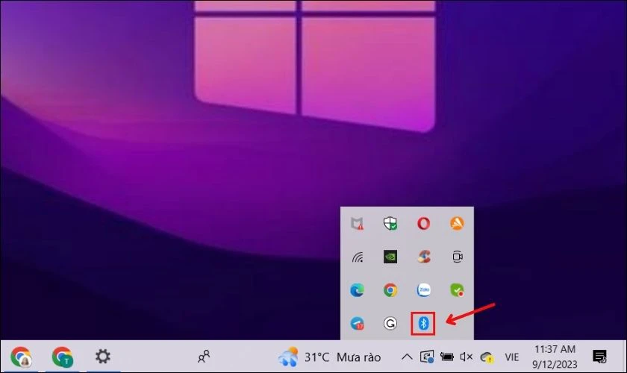Click the green checkmark tray icon
Viewport: 627px width, 373px height.
point(457,290)
